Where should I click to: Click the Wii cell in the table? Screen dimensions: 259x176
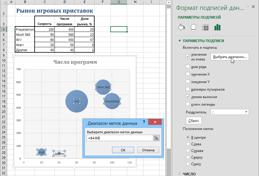click(25, 40)
